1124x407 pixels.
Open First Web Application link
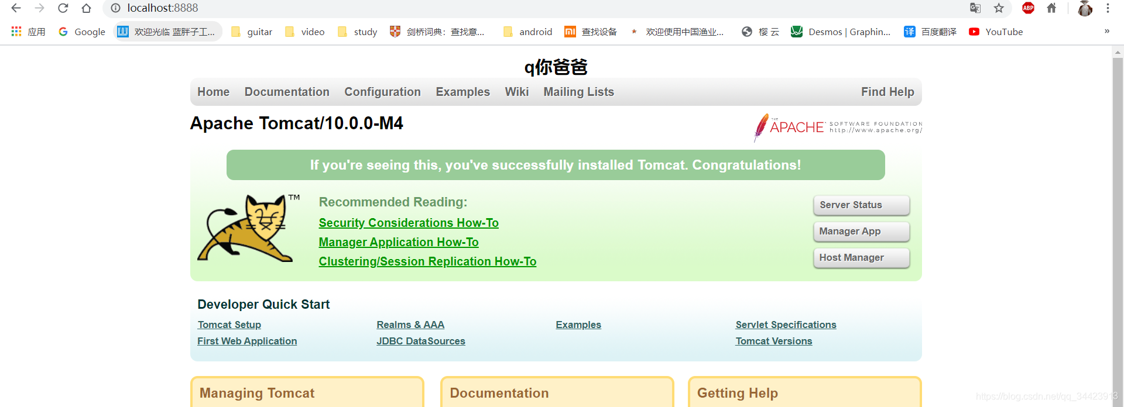coord(247,341)
